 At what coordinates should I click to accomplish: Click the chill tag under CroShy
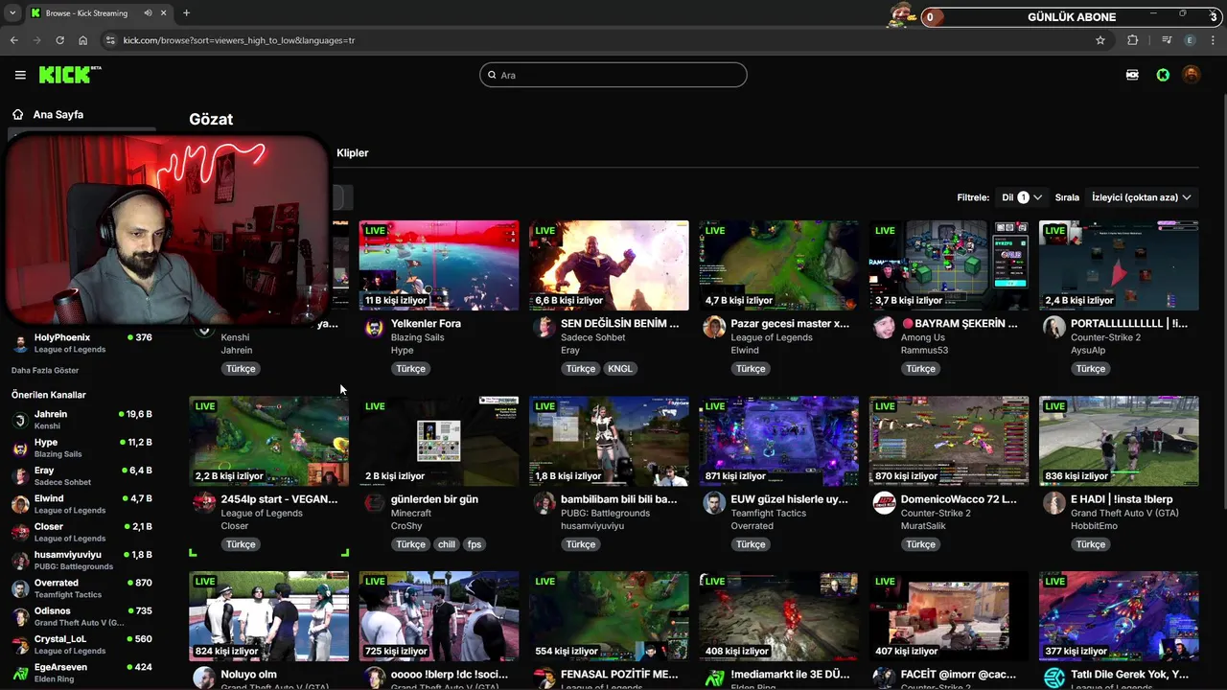tap(447, 544)
